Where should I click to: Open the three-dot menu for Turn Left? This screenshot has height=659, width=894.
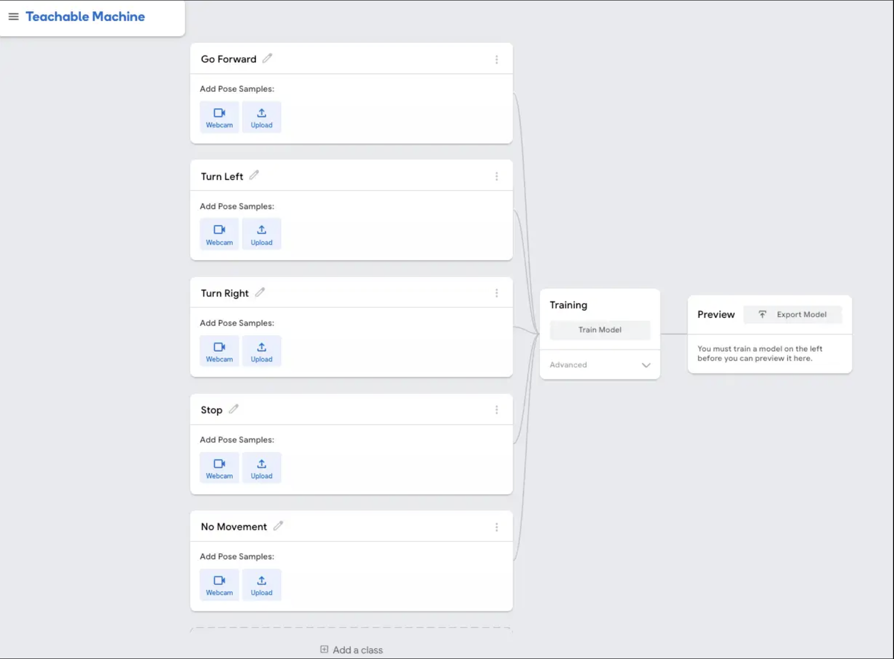pyautogui.click(x=496, y=176)
